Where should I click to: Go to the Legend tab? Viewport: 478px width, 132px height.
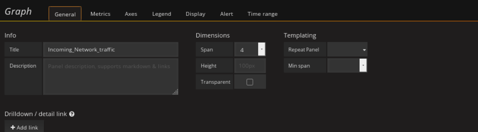[x=161, y=14]
